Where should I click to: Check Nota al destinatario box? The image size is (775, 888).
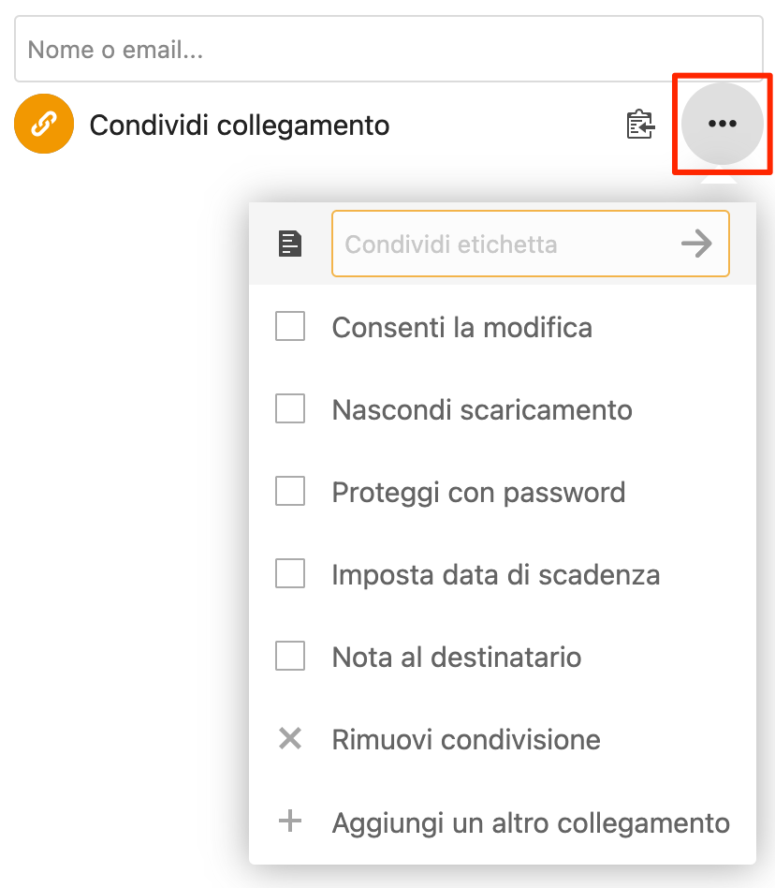coord(290,656)
